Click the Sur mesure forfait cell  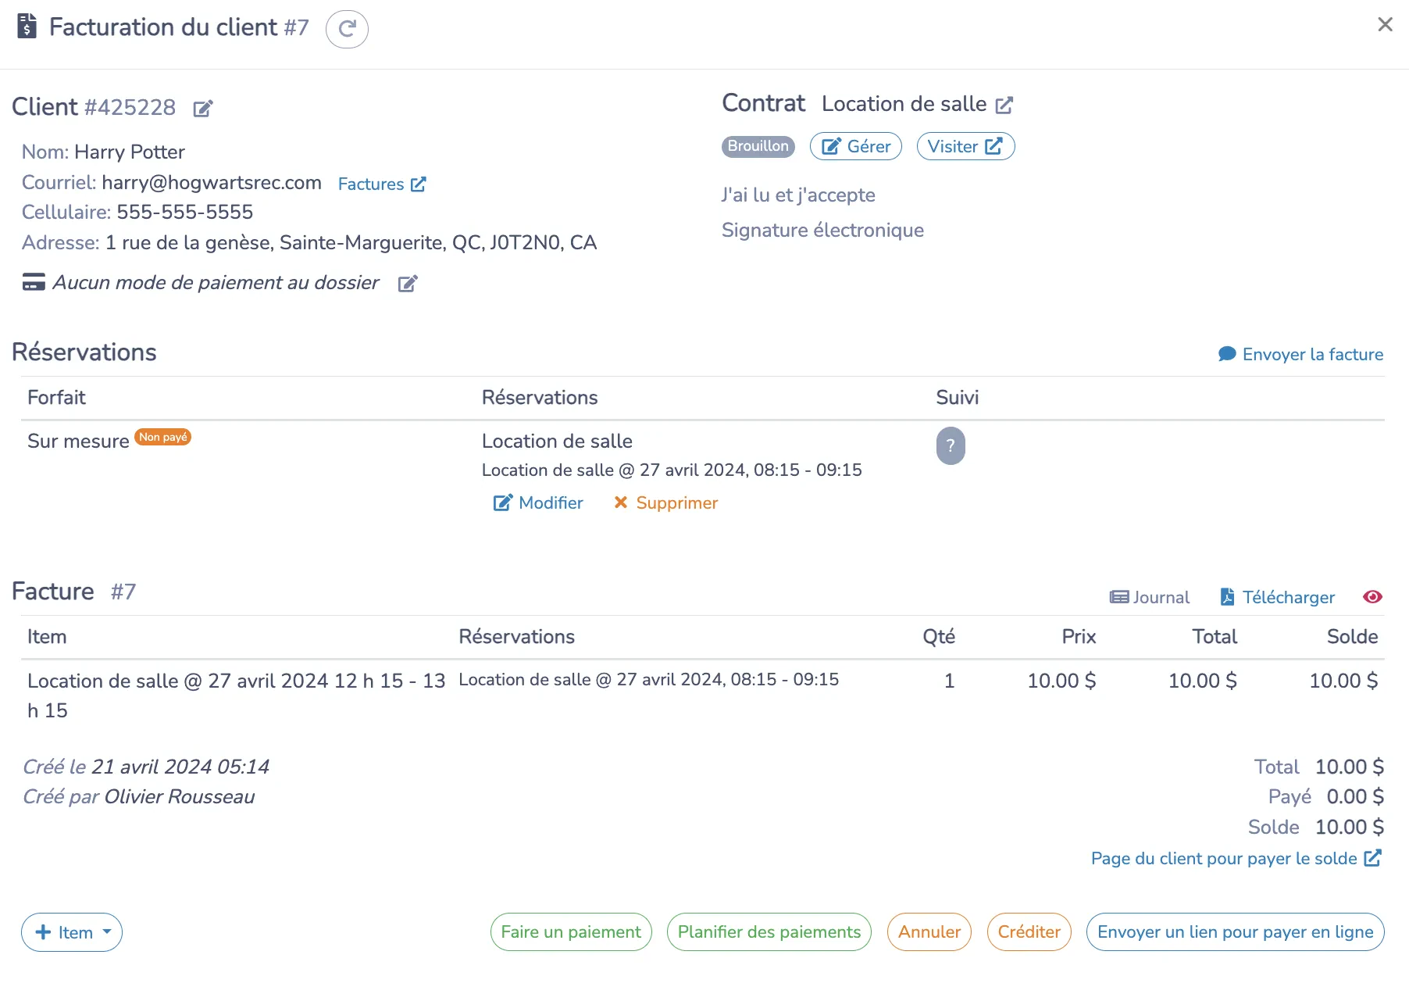(78, 442)
